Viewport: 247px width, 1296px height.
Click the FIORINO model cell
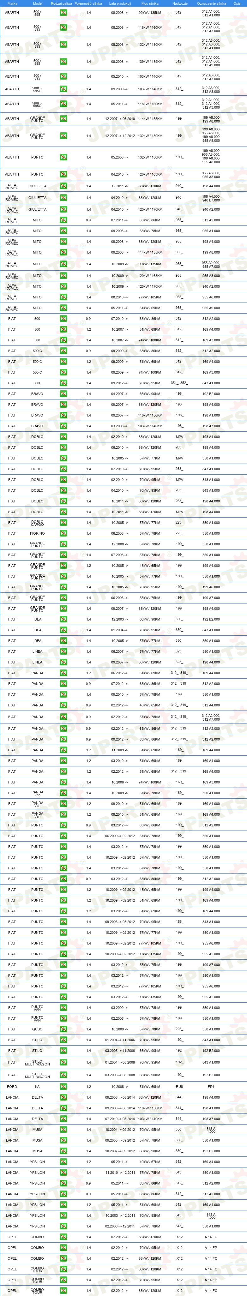coord(37,533)
